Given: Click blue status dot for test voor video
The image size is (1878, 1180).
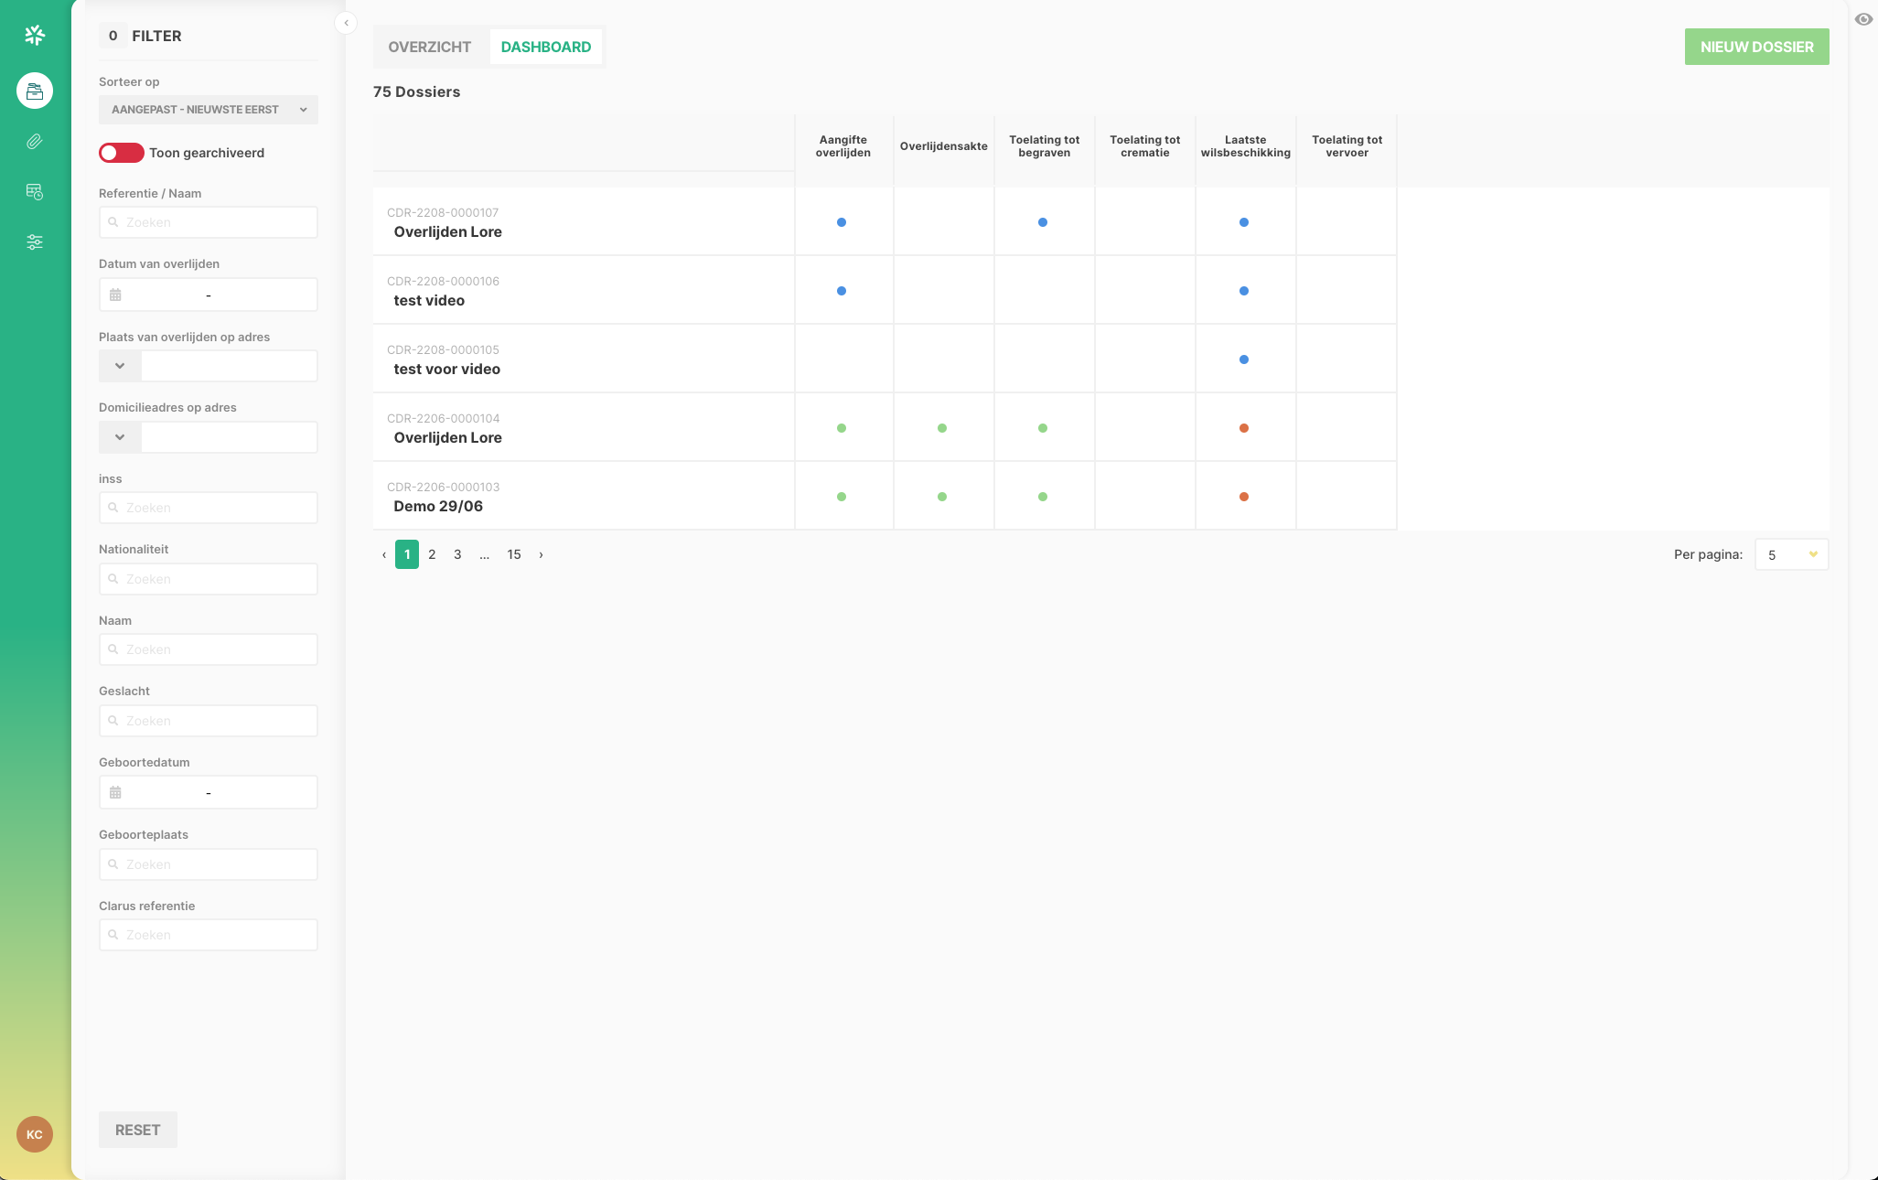Looking at the screenshot, I should (1244, 359).
